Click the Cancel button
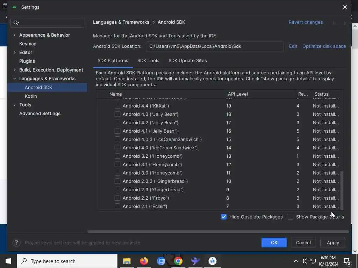 (x=303, y=243)
